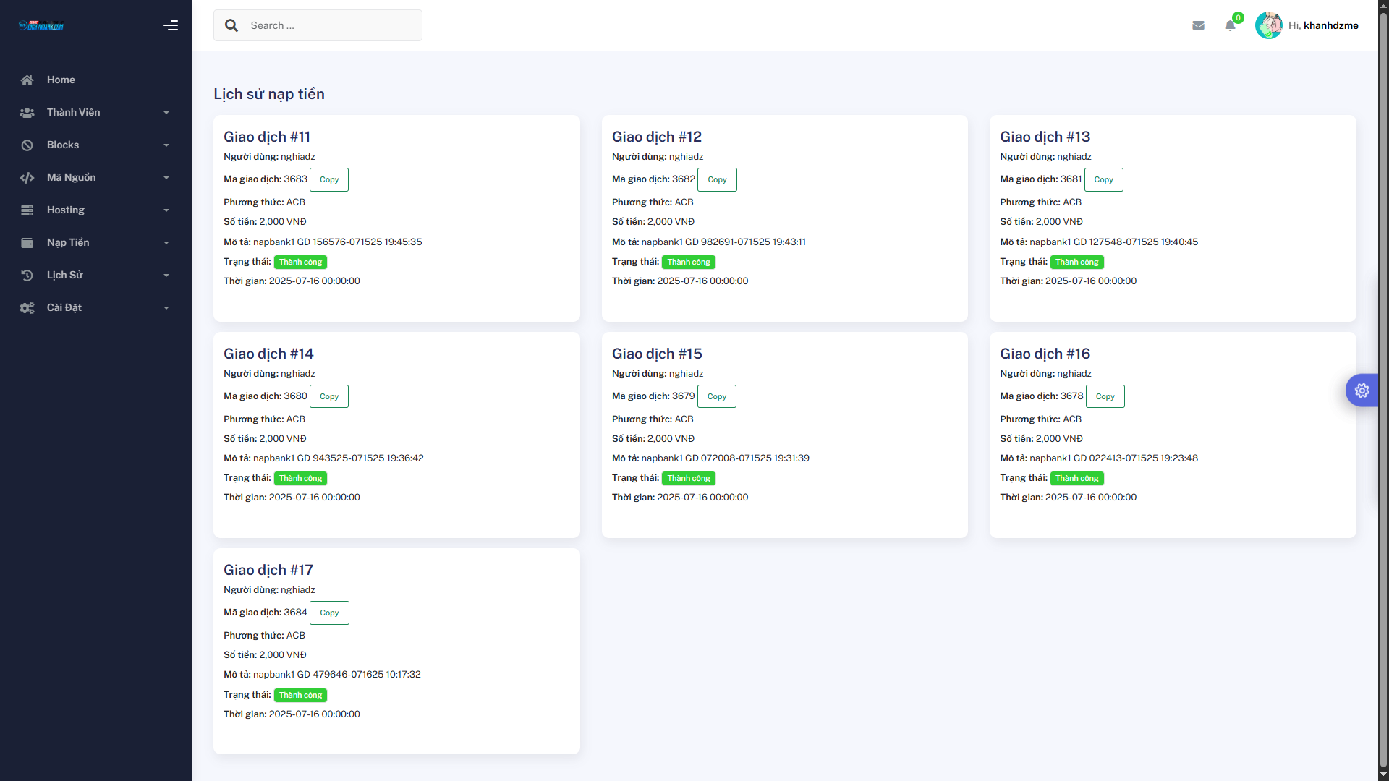Click the page vertical scrollbar

click(x=1383, y=390)
